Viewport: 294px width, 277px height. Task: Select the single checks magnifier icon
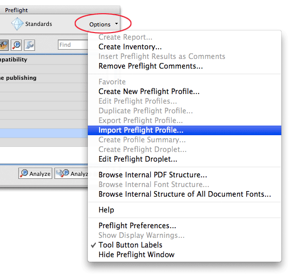16,45
